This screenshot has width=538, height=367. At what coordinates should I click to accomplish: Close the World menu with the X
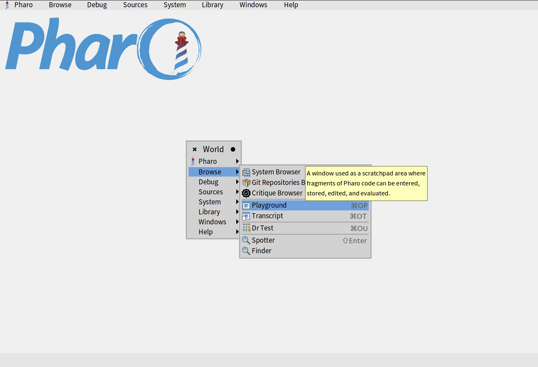pos(195,149)
